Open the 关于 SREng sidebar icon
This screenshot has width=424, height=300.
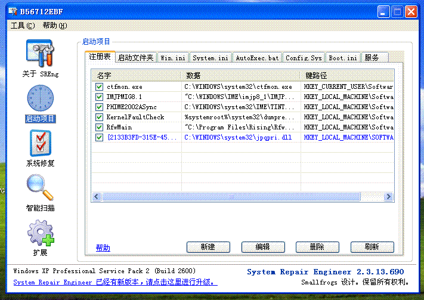pos(40,54)
